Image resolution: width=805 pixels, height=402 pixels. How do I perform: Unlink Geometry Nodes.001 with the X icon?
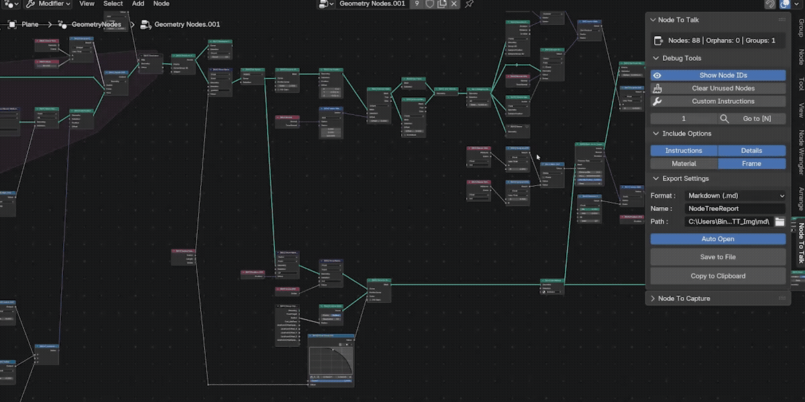point(455,3)
